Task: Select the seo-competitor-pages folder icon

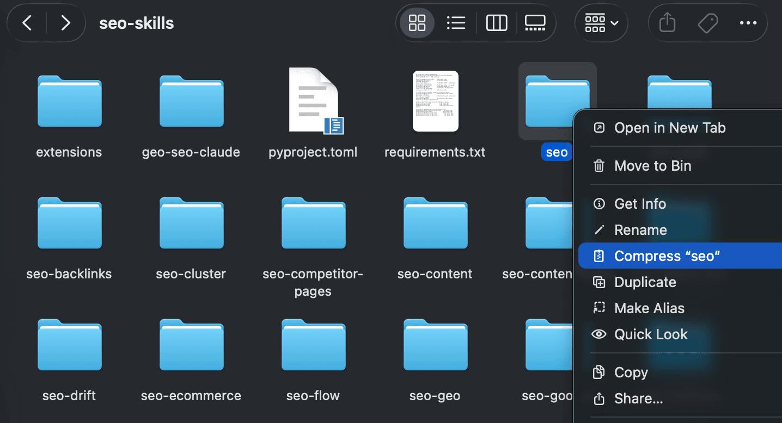Action: tap(313, 223)
